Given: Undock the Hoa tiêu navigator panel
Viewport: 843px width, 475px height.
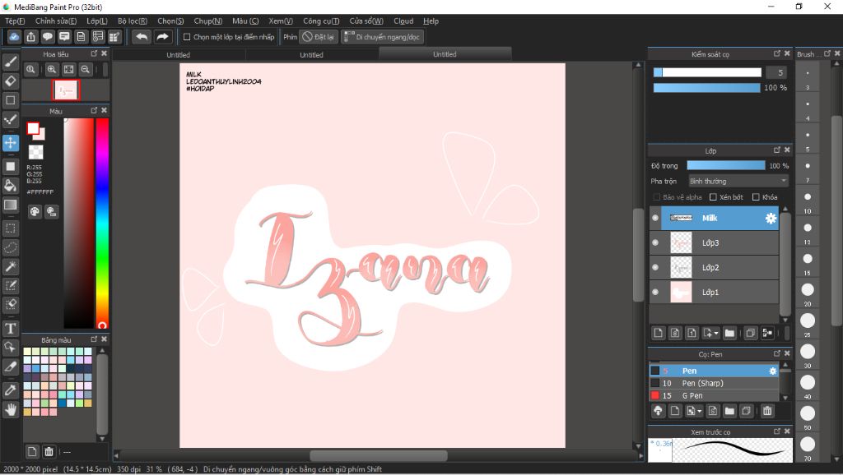Looking at the screenshot, I should tap(94, 53).
